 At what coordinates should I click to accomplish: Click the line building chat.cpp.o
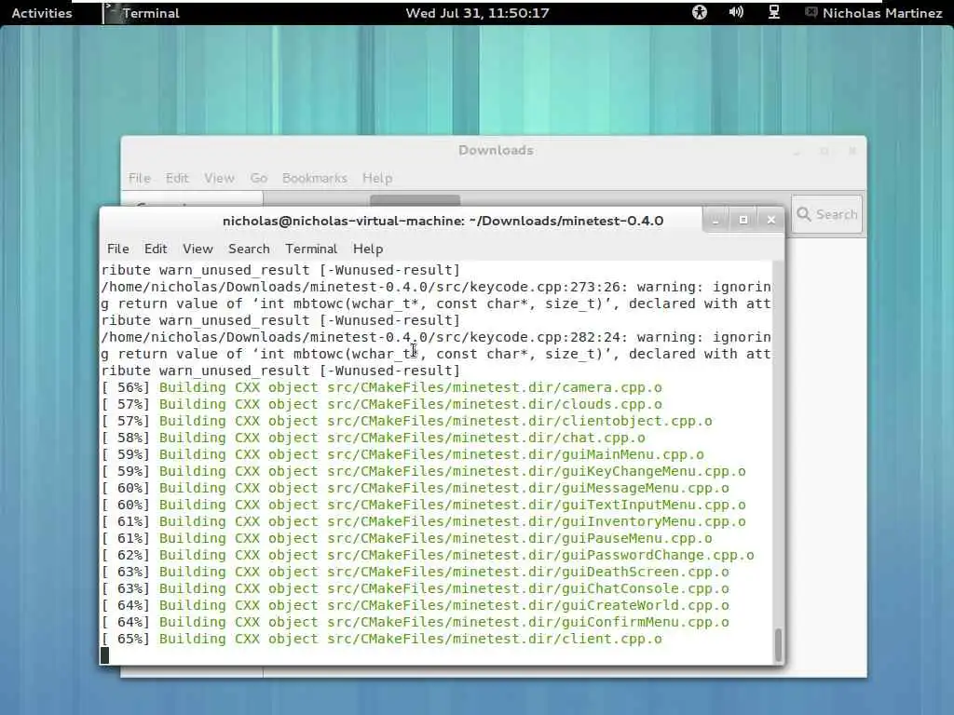[373, 438]
